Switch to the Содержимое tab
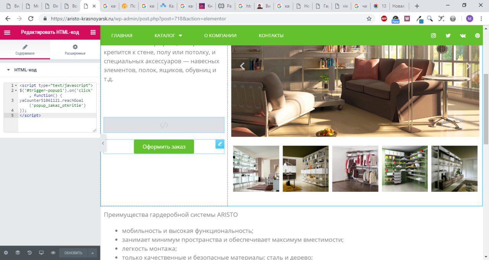The width and height of the screenshot is (489, 260). click(x=25, y=50)
